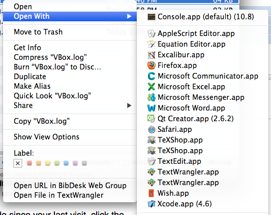Open with Wish.app

tap(202, 193)
